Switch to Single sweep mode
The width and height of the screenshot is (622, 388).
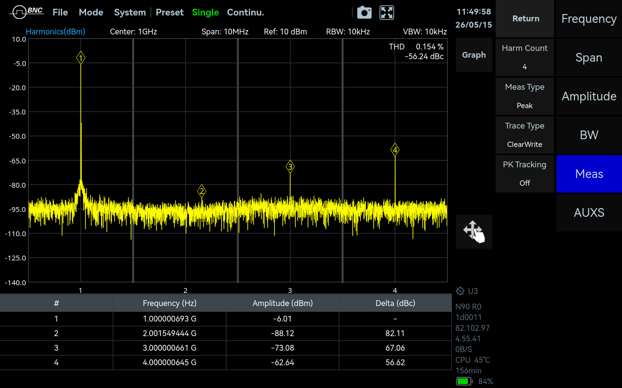tap(205, 13)
